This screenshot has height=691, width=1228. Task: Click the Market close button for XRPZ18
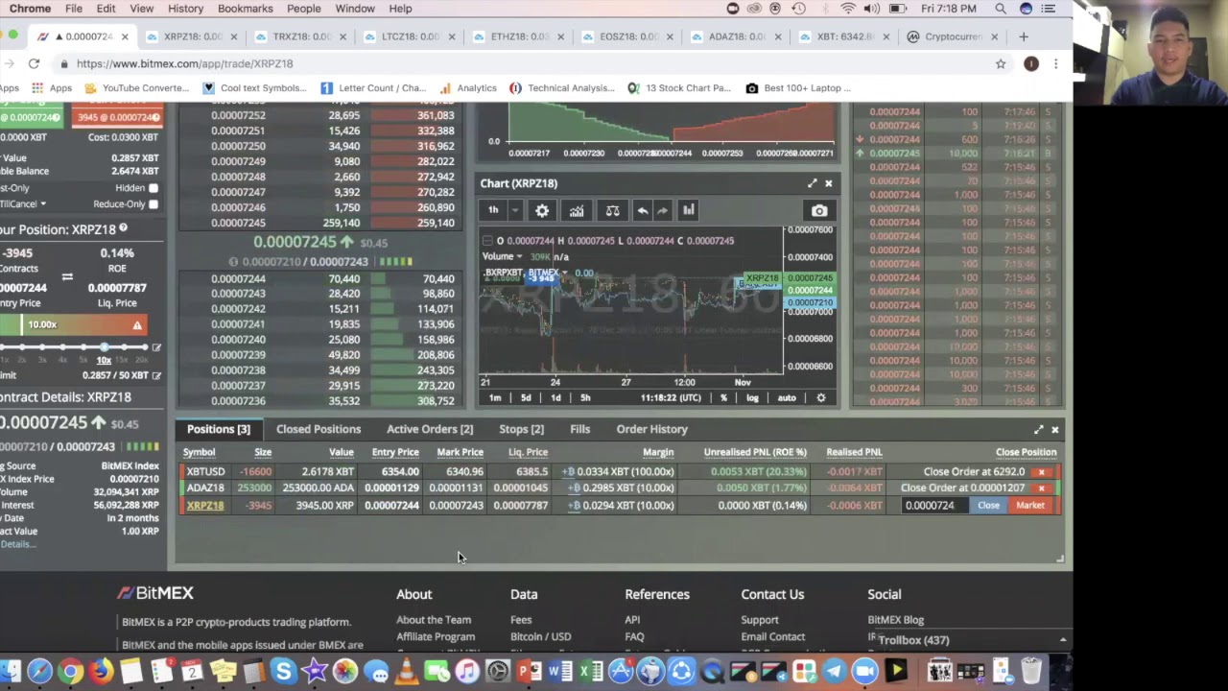[x=1030, y=506]
